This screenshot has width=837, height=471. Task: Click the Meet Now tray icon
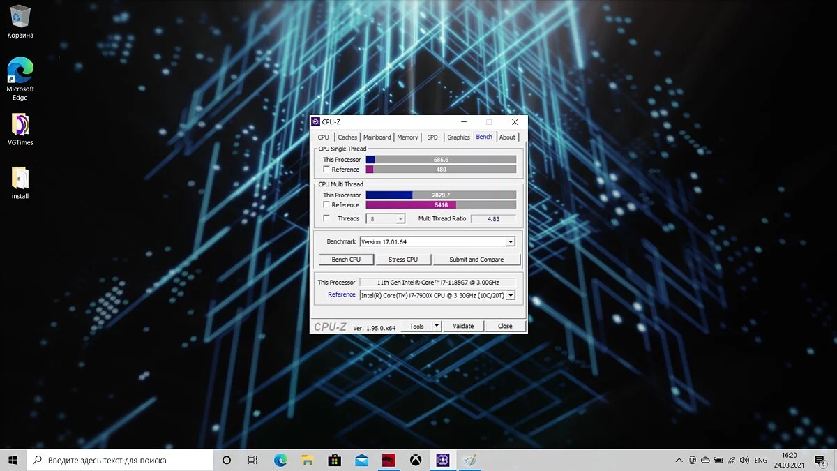(692, 461)
